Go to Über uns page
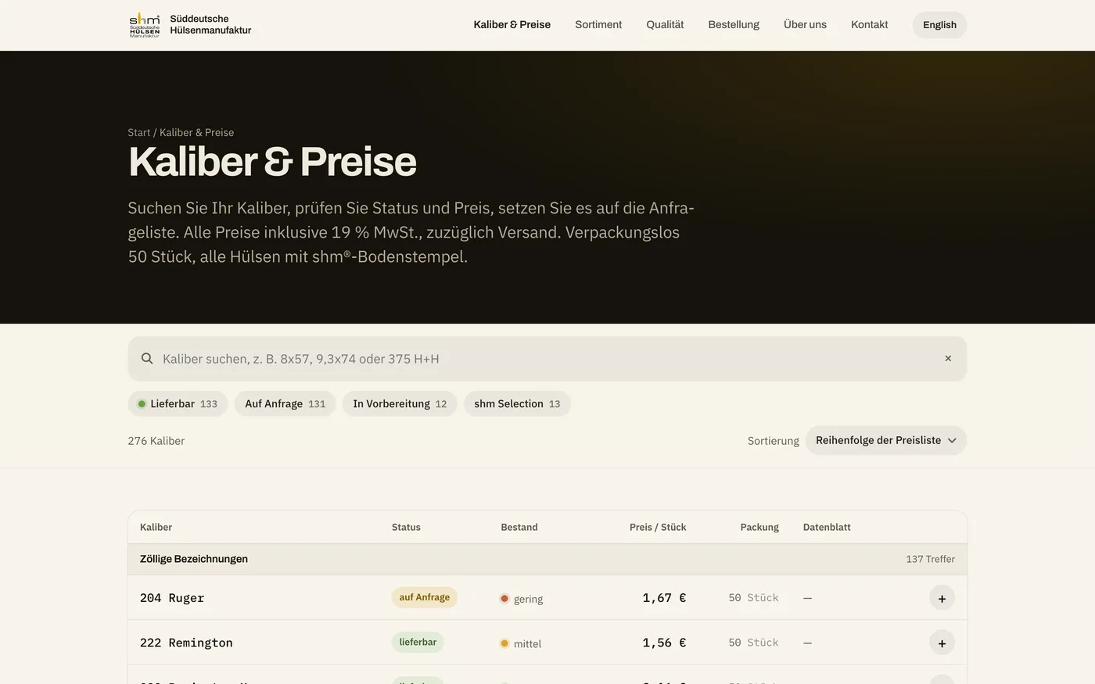This screenshot has width=1095, height=684. [805, 25]
